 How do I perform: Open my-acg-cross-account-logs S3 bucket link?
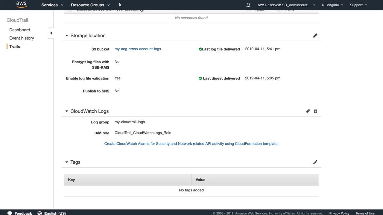[138, 49]
